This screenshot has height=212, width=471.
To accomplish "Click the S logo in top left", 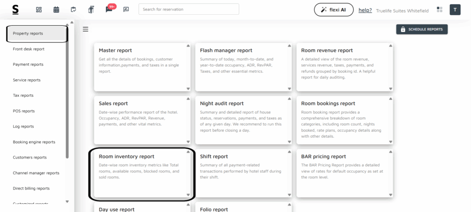I will pyautogui.click(x=16, y=10).
